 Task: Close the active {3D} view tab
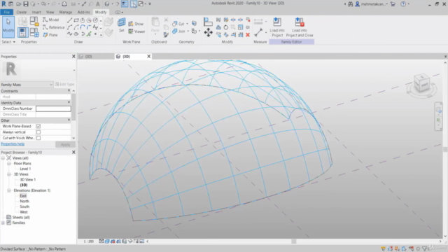149,56
